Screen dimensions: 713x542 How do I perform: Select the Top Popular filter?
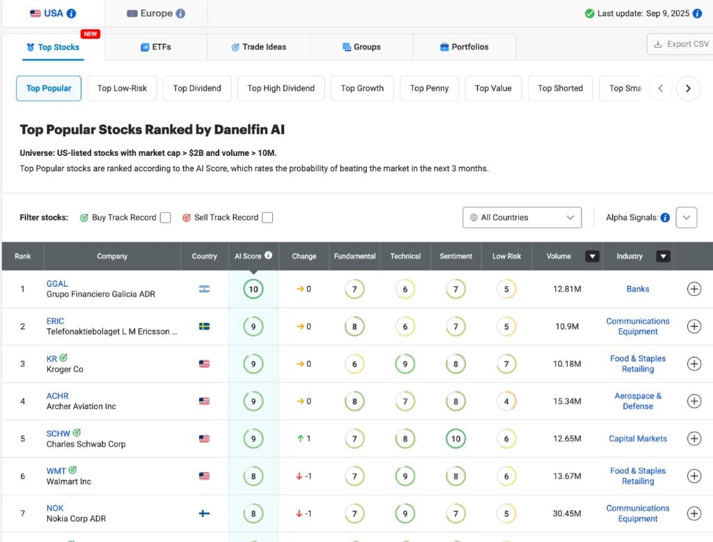click(49, 88)
